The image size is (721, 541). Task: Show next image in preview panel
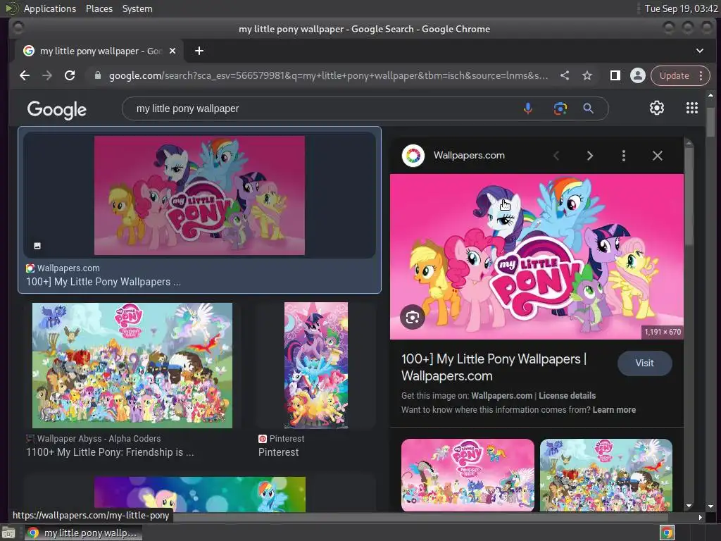click(590, 156)
